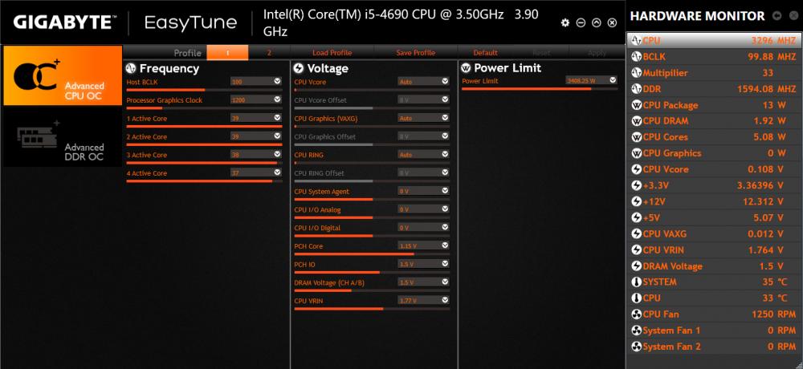Click the CPU Graphics power icon
Image resolution: width=803 pixels, height=369 pixels.
[637, 153]
